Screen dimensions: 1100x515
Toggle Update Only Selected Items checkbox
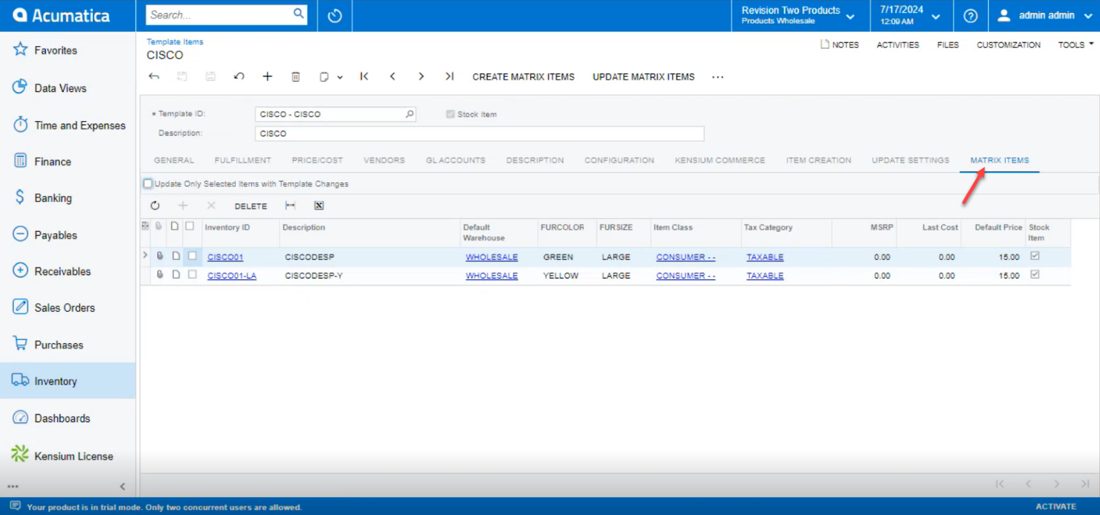click(x=148, y=184)
